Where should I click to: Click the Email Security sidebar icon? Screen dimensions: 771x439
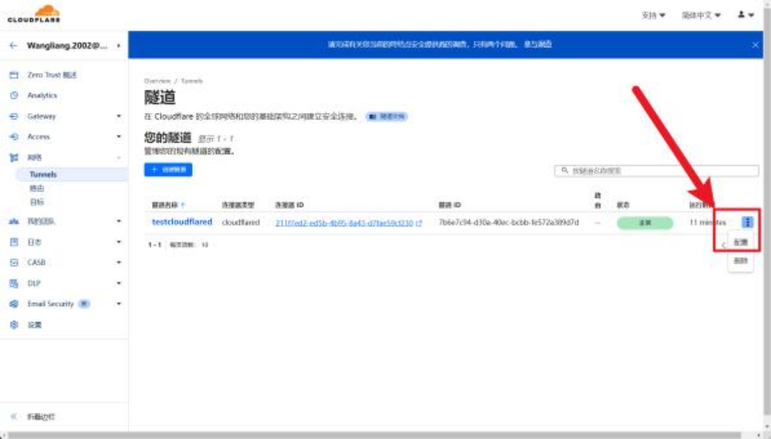[x=14, y=304]
